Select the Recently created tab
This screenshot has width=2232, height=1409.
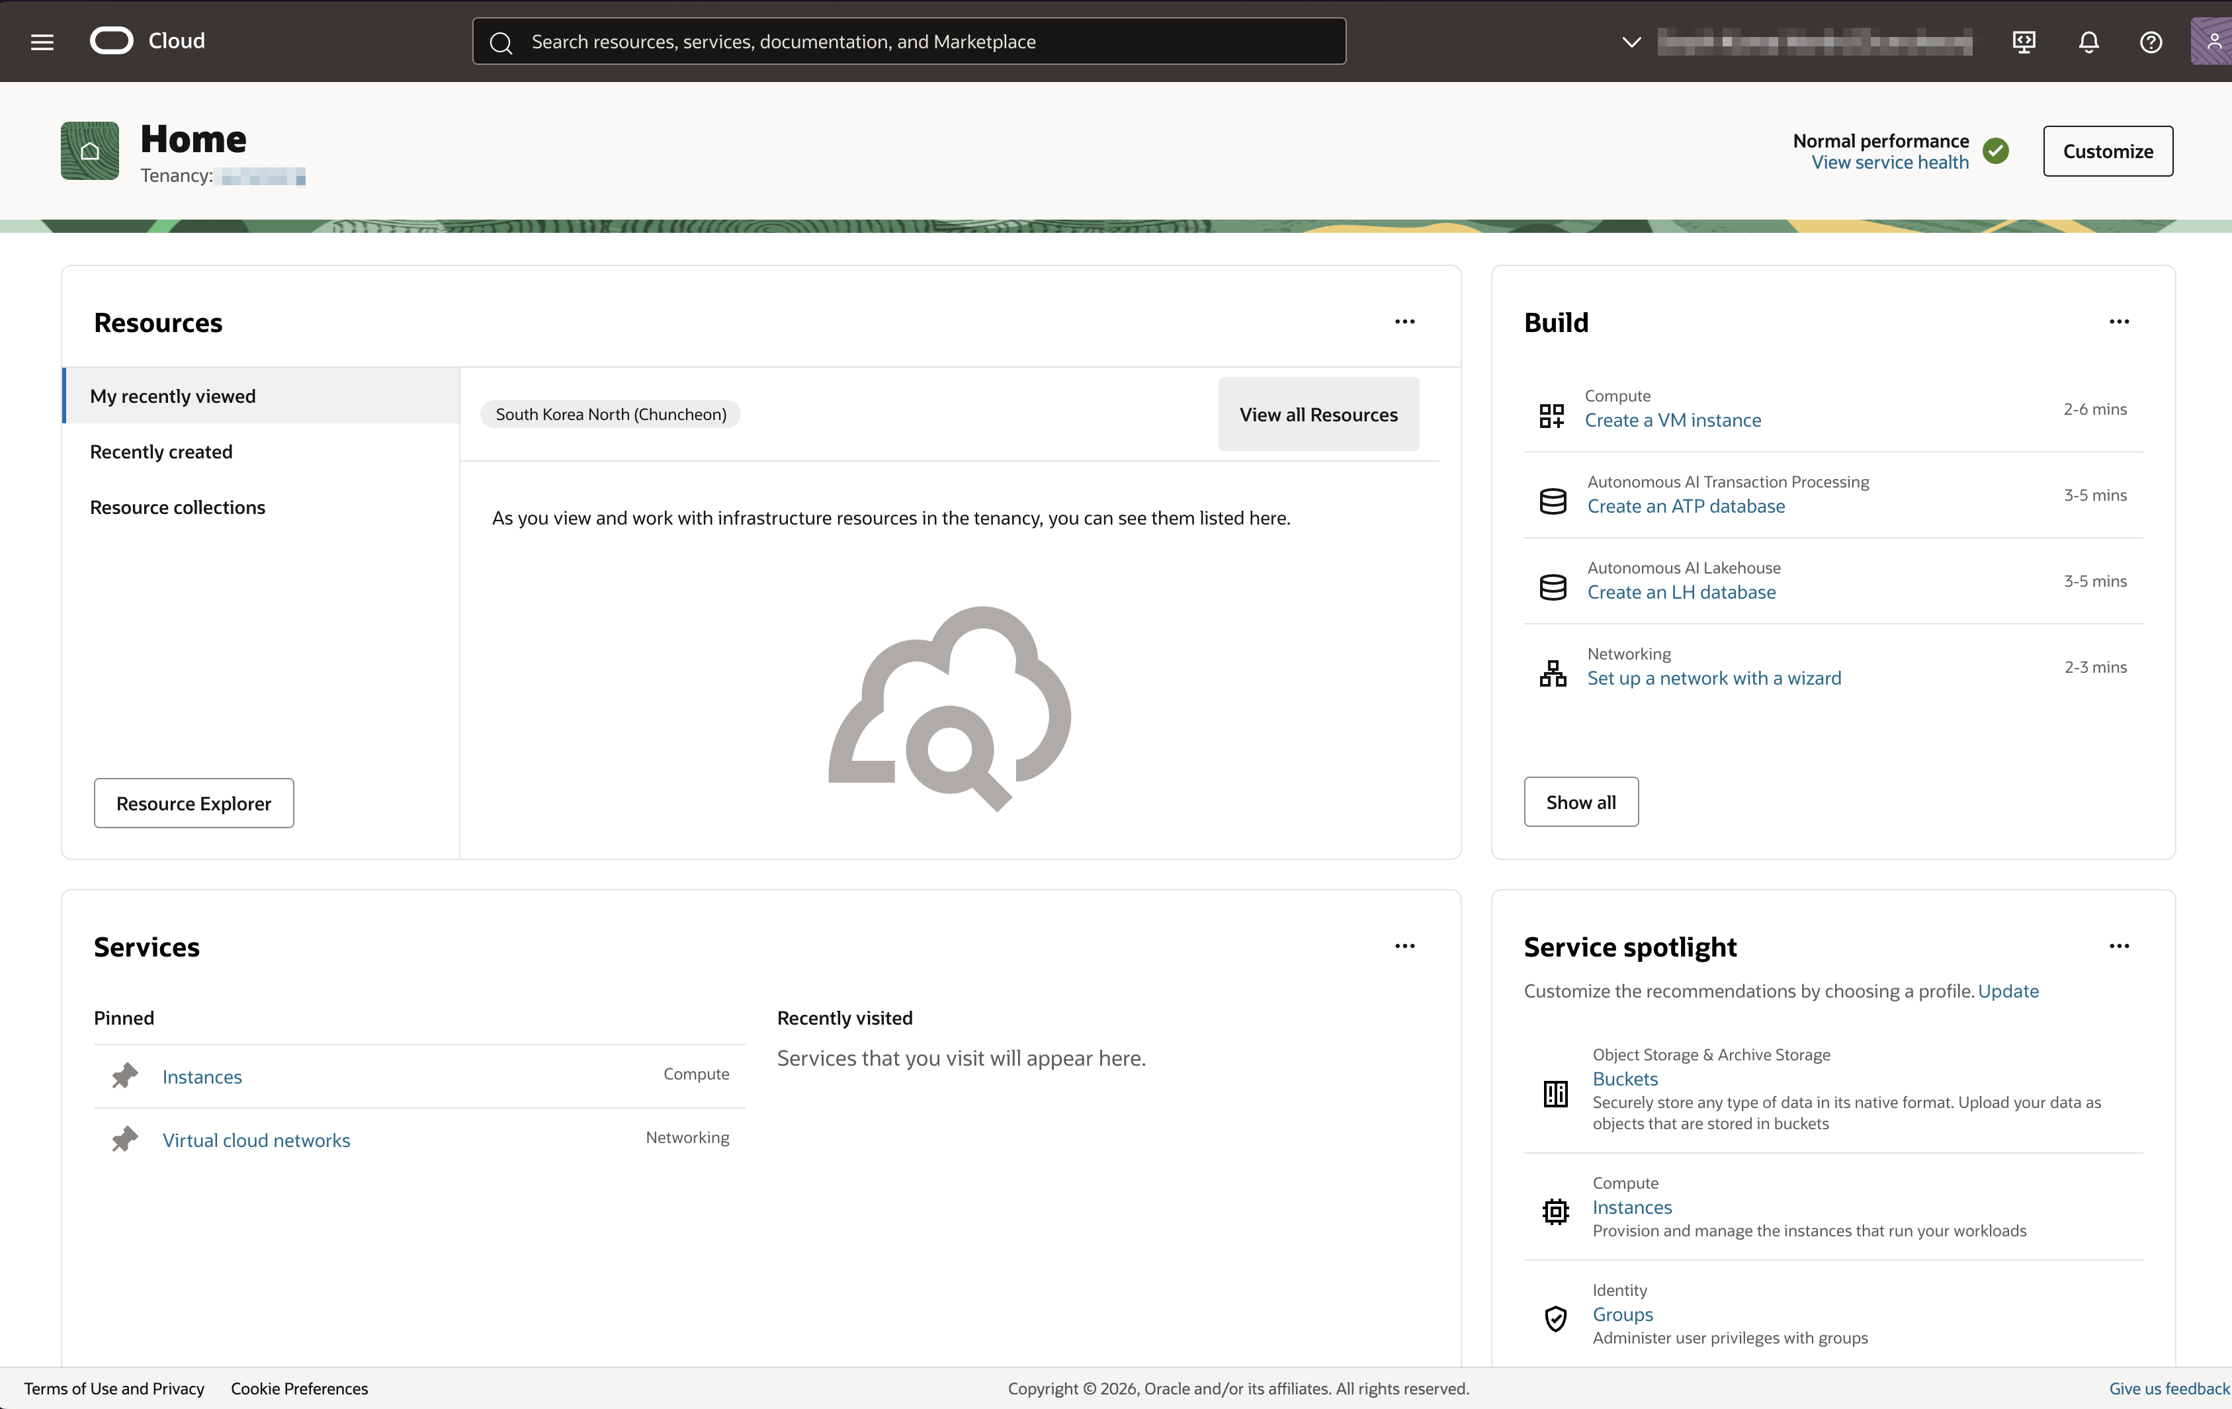coord(161,451)
